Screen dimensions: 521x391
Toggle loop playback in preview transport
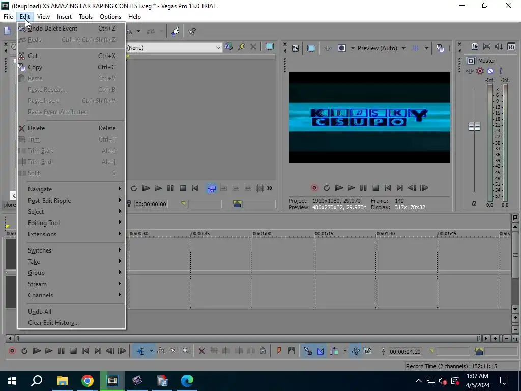[x=327, y=188]
